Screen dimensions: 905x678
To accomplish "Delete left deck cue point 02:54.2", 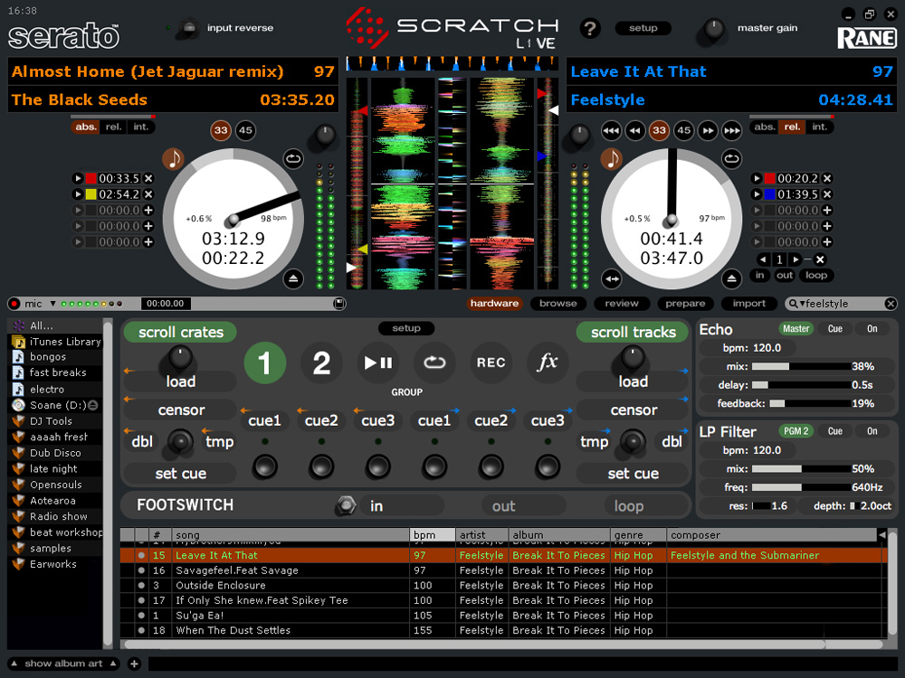I will [x=148, y=194].
